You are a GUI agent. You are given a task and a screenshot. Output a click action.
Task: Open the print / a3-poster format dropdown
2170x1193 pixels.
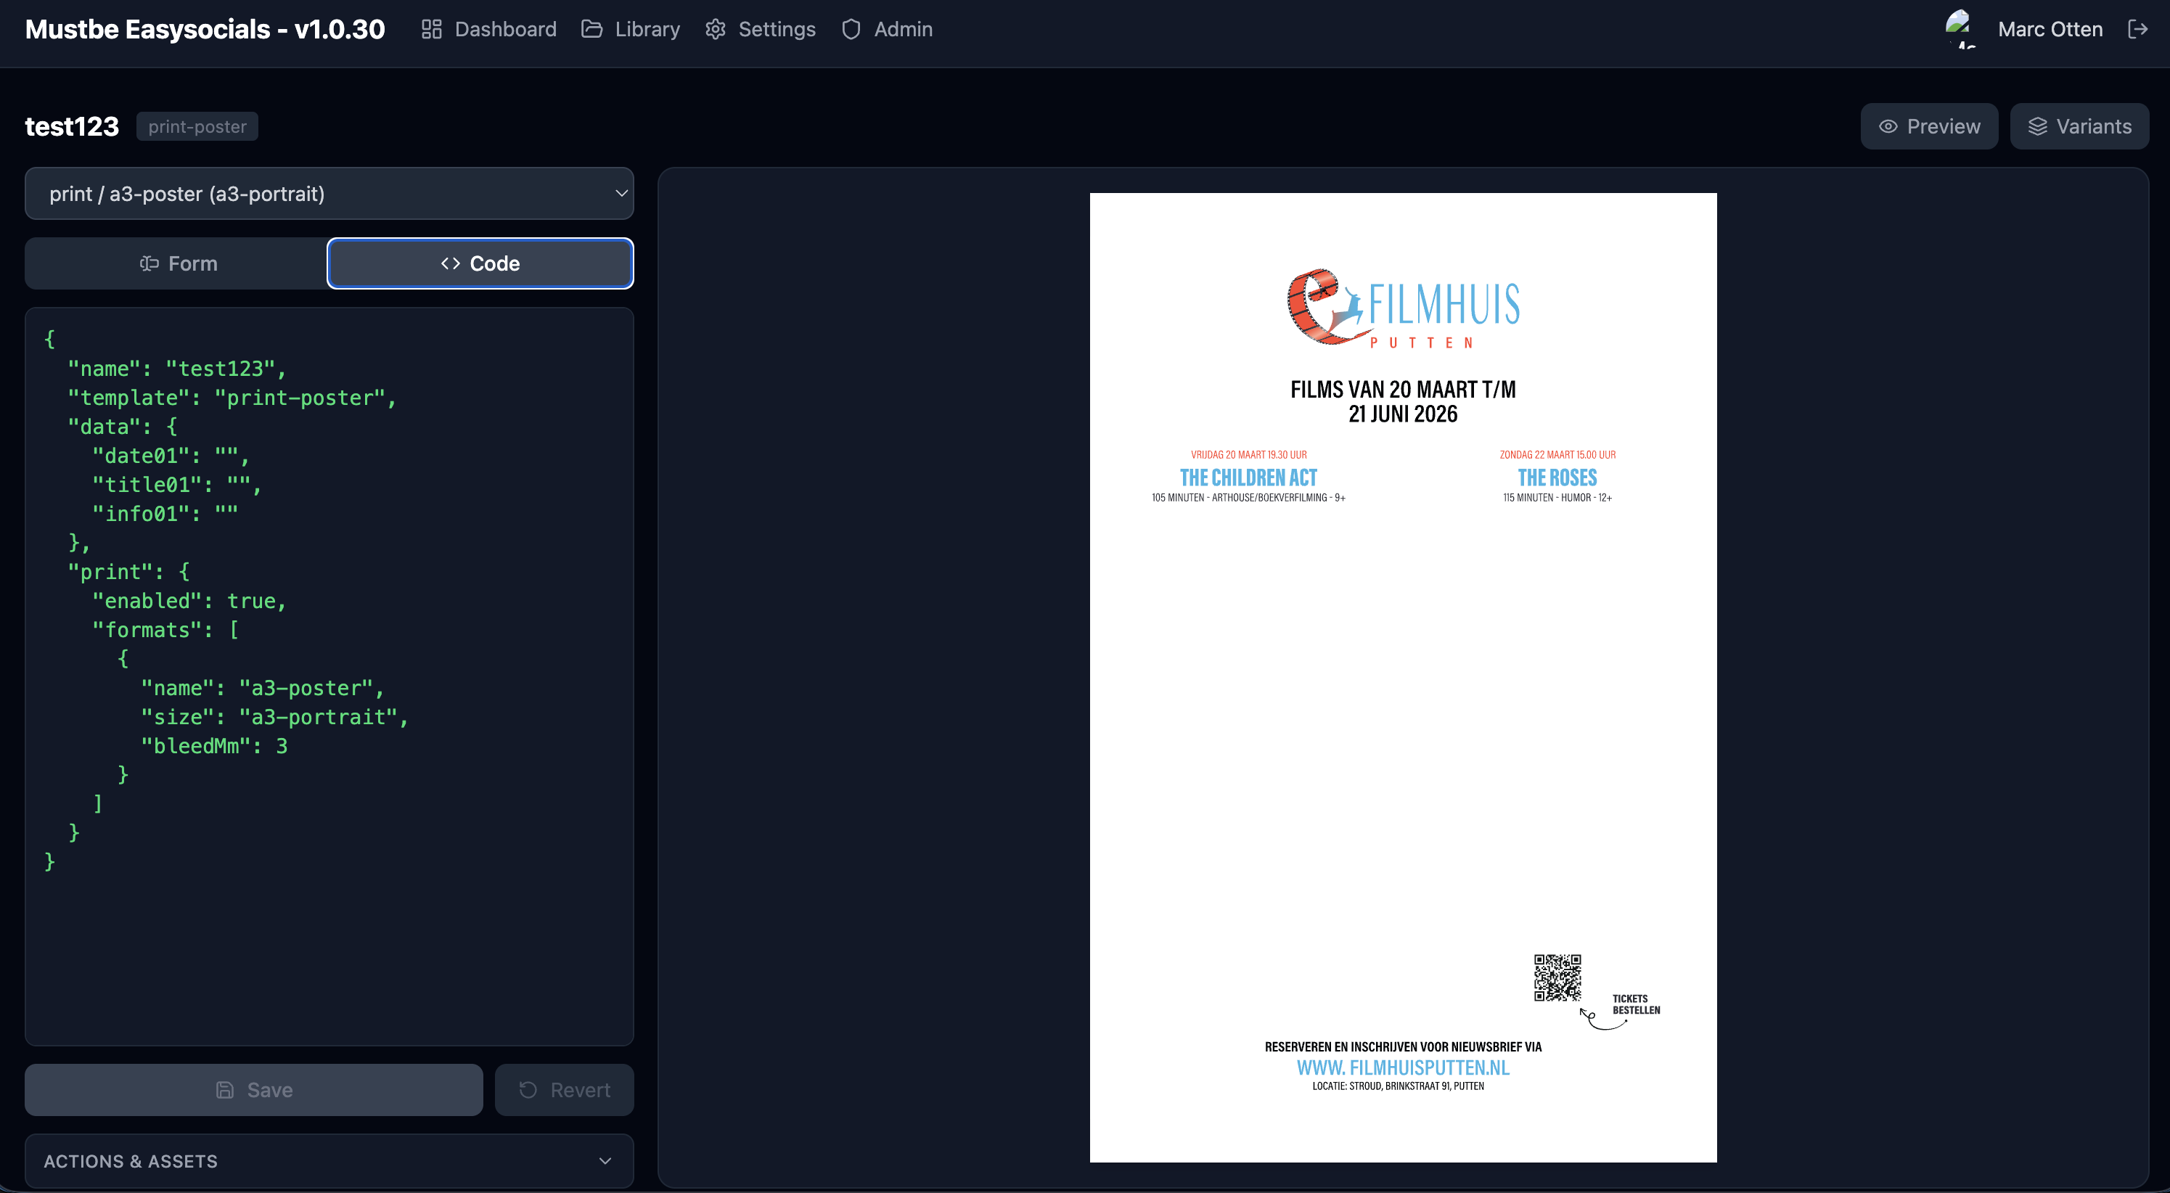click(x=329, y=193)
